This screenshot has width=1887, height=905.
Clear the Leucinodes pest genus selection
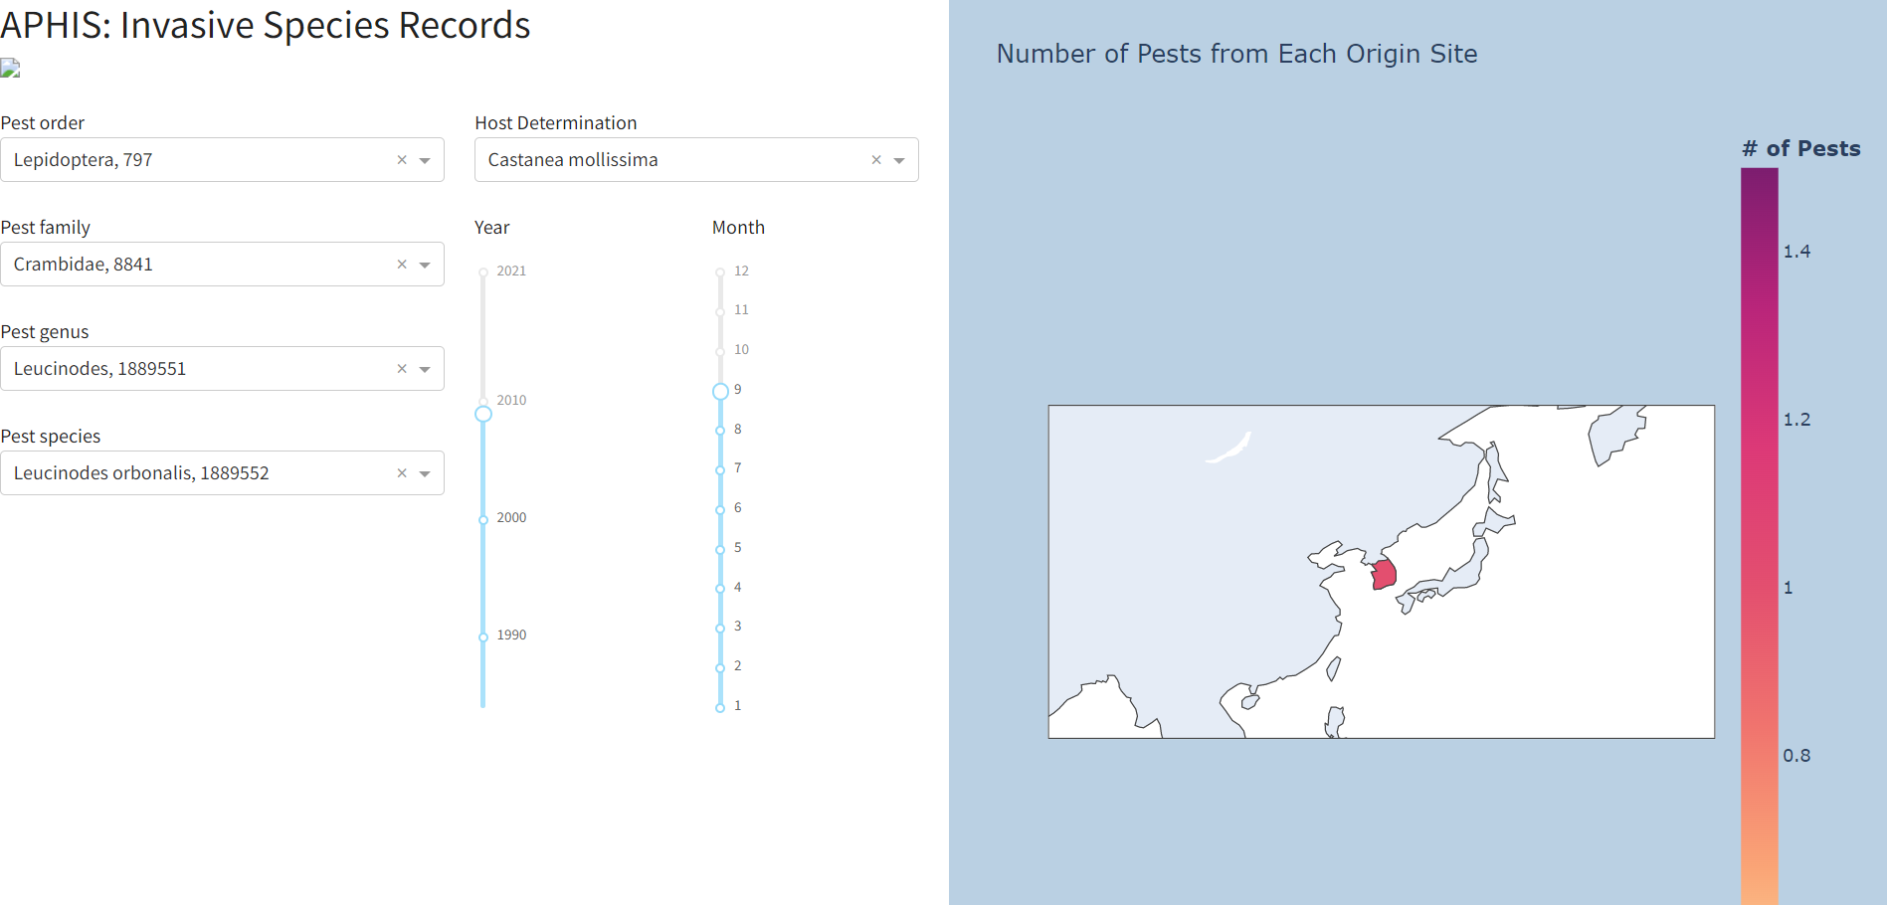click(401, 368)
